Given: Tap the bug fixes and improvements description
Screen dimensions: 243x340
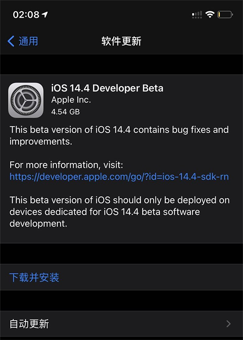Looking at the screenshot, I should pyautogui.click(x=119, y=136).
